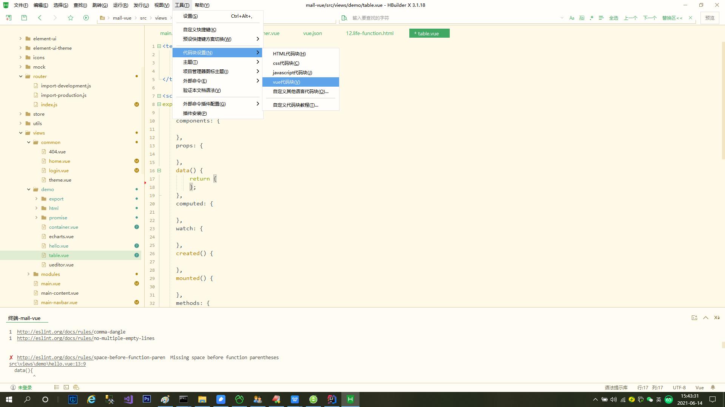Expand the common folder in sidebar
This screenshot has width=725, height=407.
[28, 142]
